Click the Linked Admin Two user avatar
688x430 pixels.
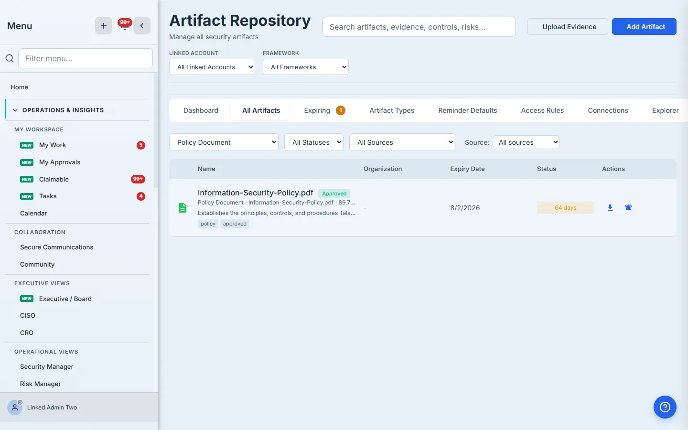(15, 408)
